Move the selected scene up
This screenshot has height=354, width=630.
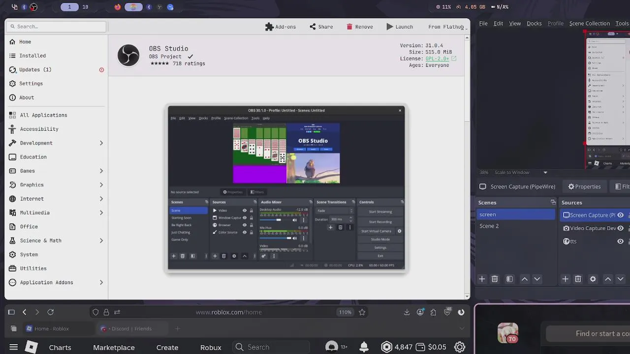click(x=525, y=279)
